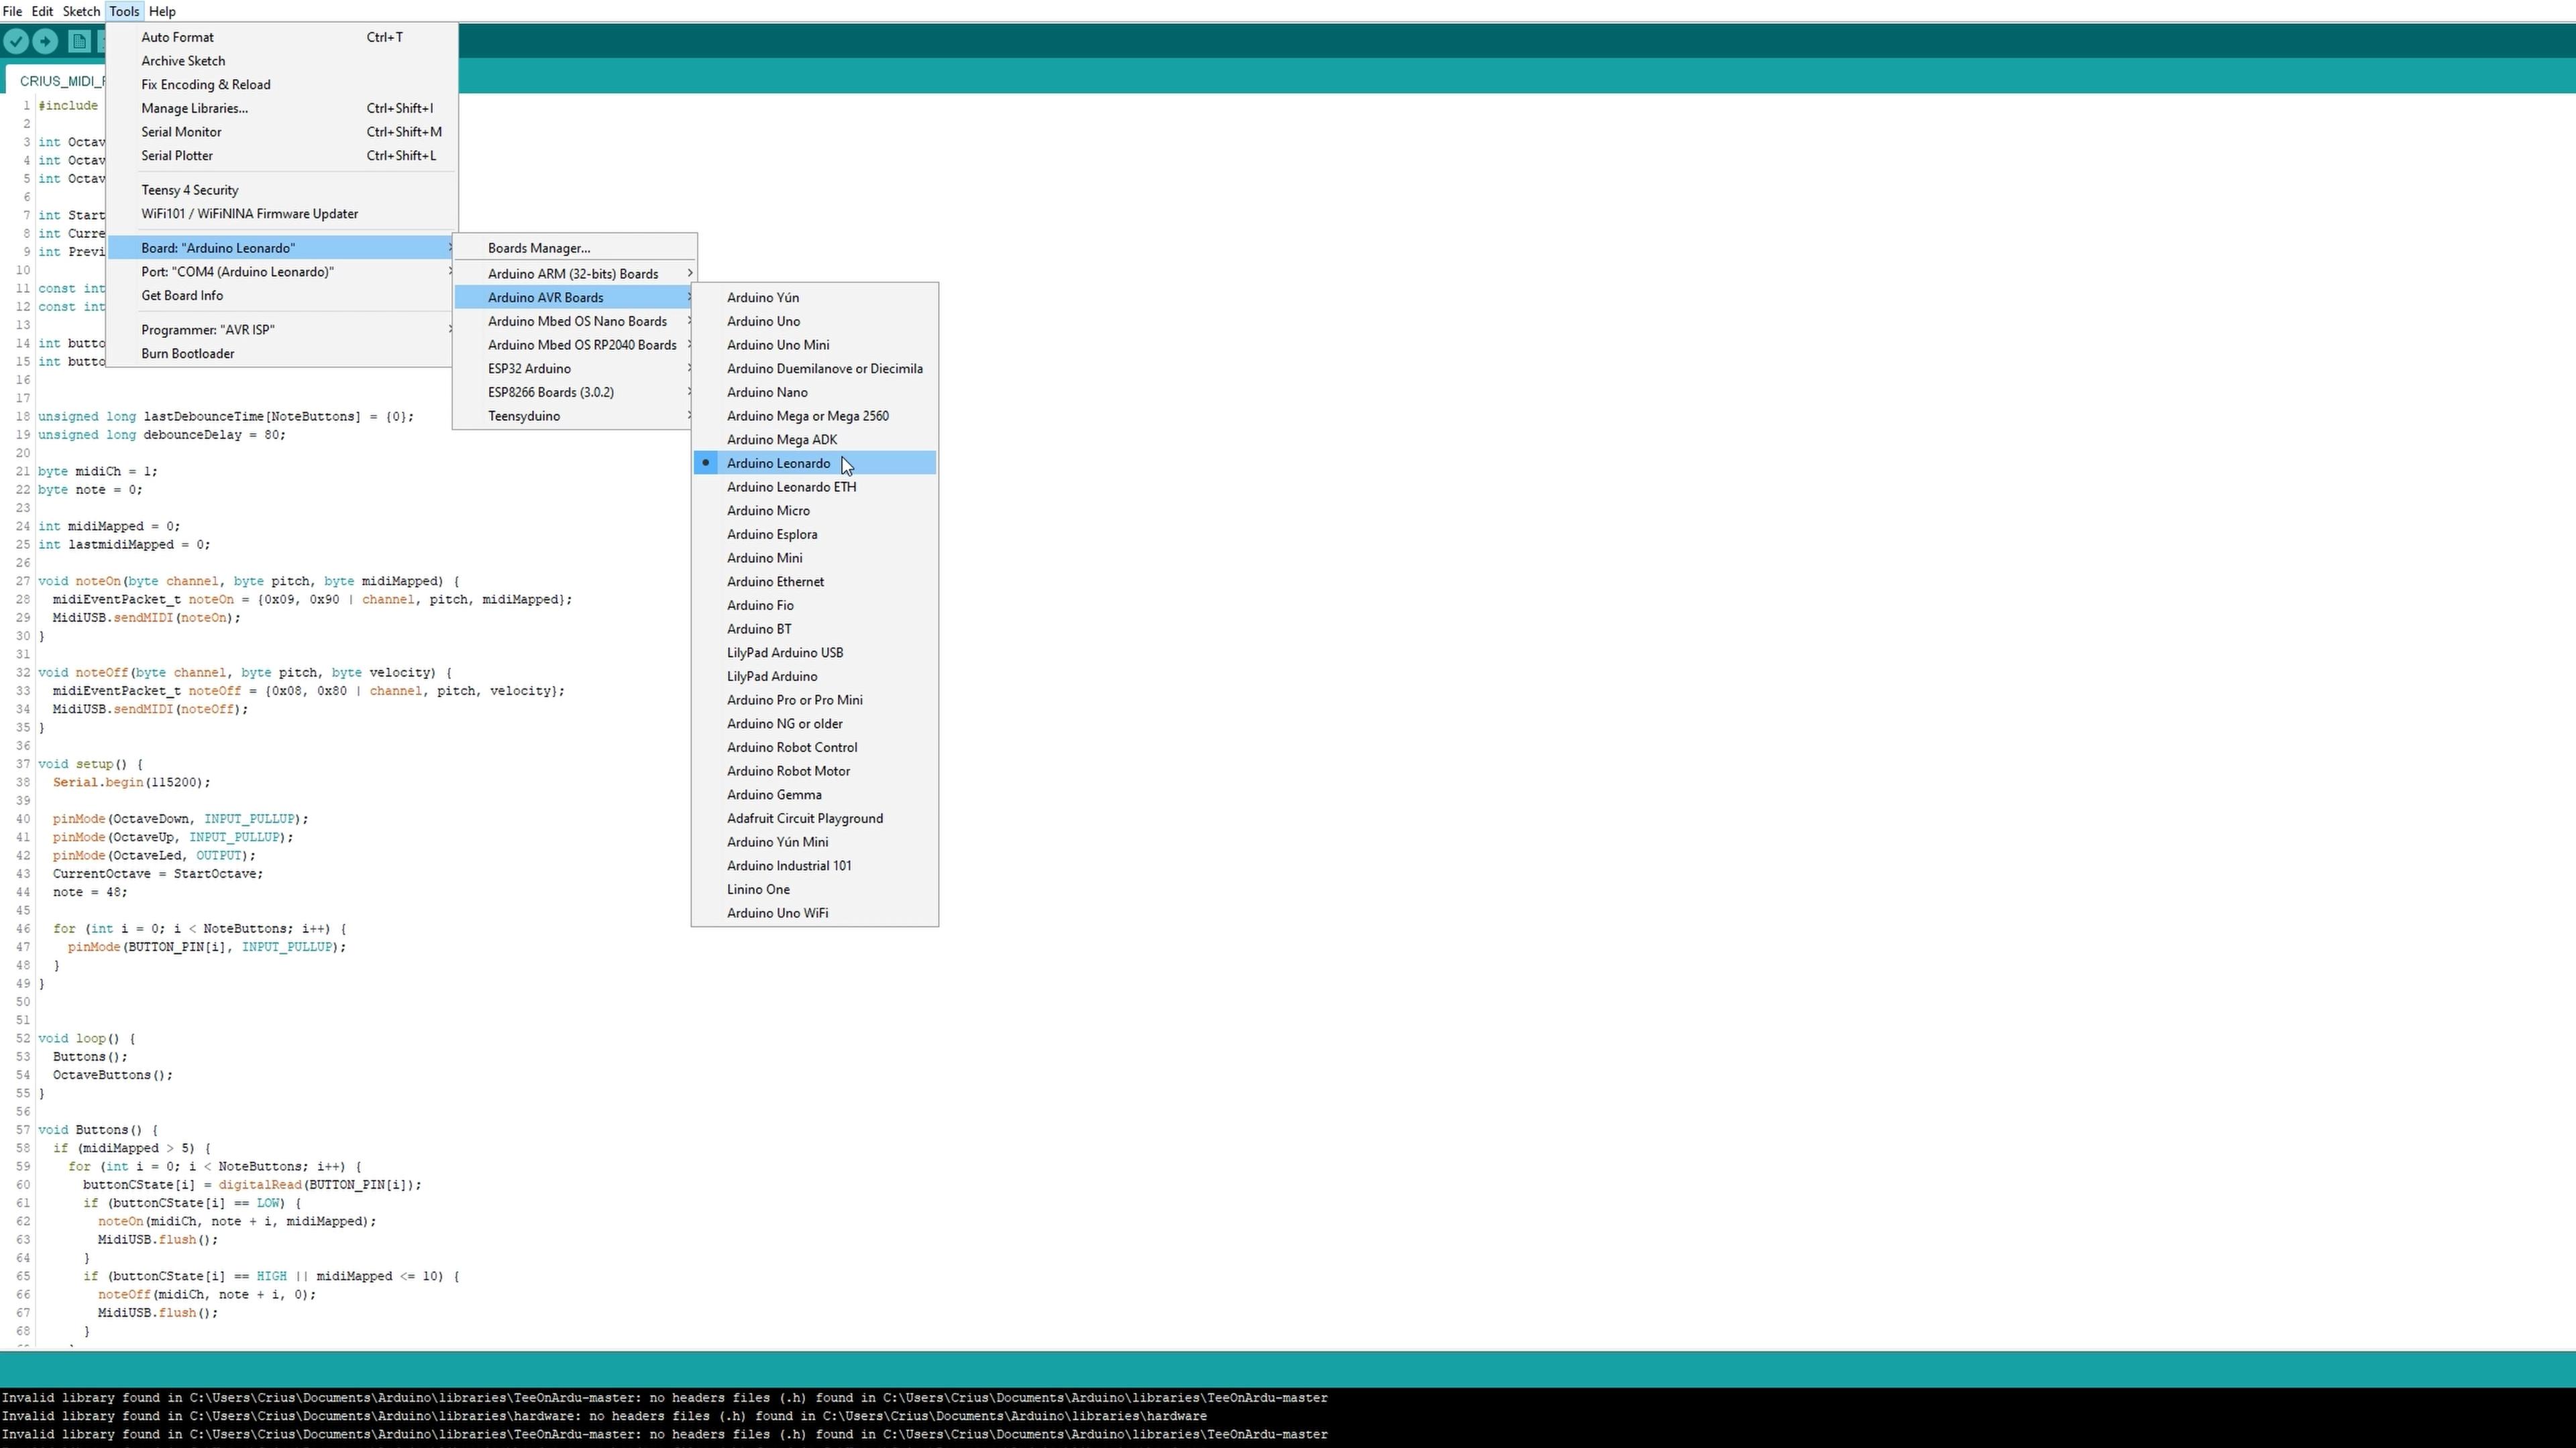This screenshot has width=2576, height=1448.
Task: Click the New sketch file icon
Action: (x=78, y=41)
